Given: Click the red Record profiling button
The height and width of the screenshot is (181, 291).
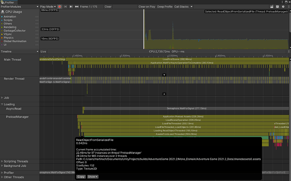Looking at the screenshot, I should 59,7.
